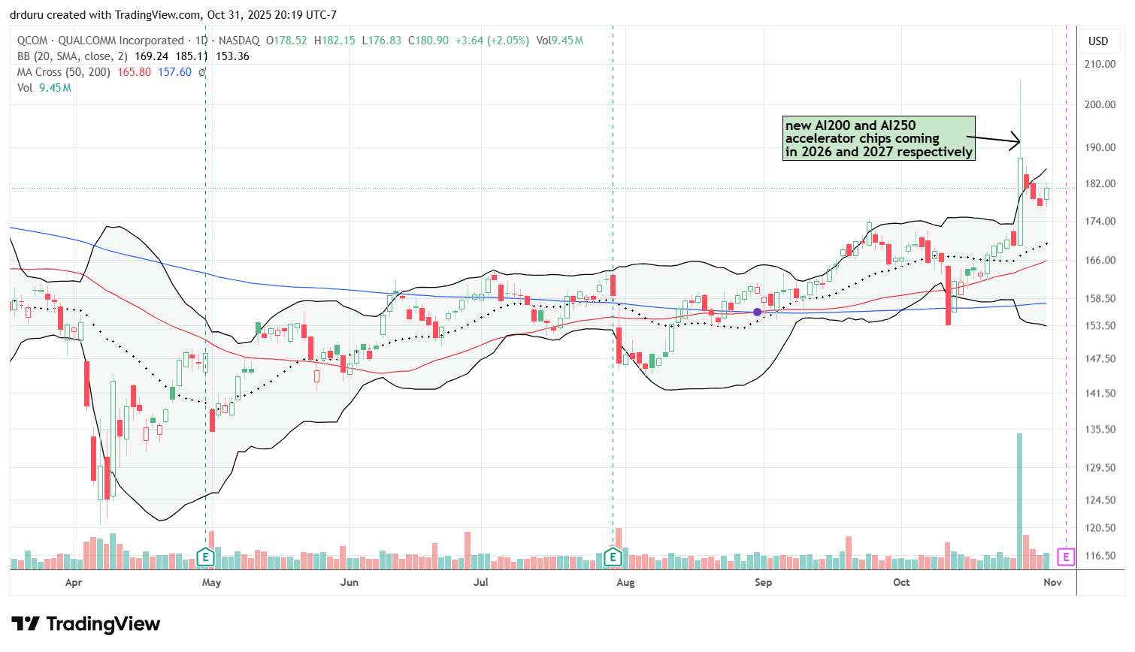Click the TradingView logo at bottom left
The width and height of the screenshot is (1135, 652).
tap(86, 624)
